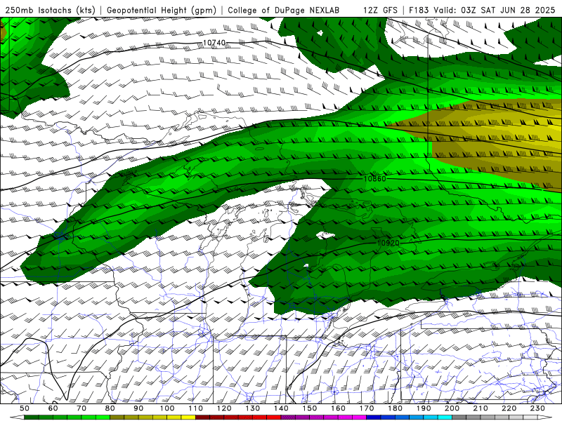
Task: Click the 'F183 Valid: 03Z SAT JUN 28 2025' text
Action: point(482,10)
